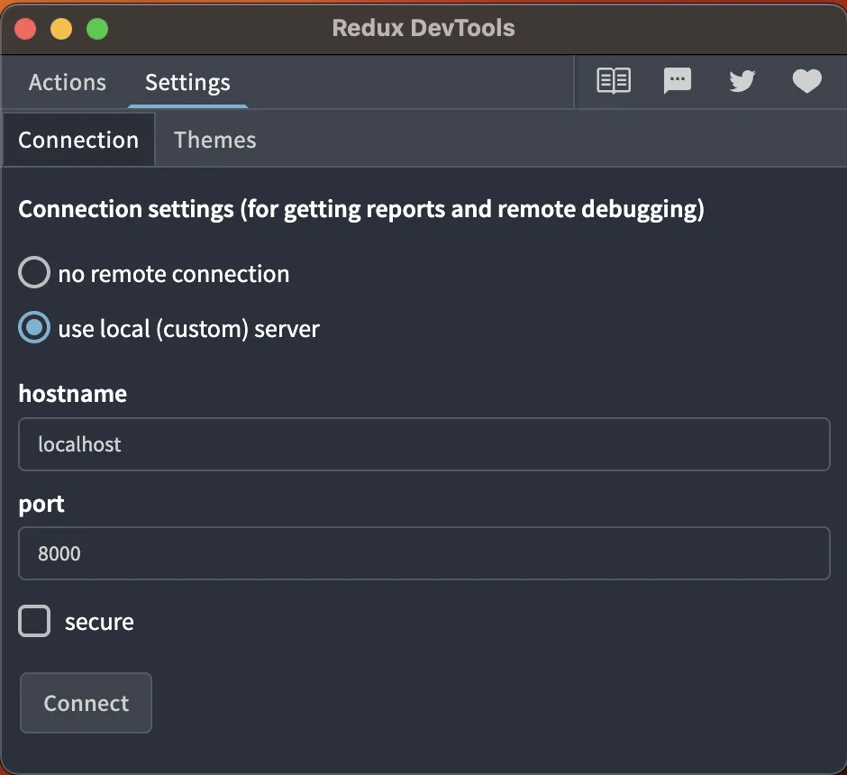Image resolution: width=847 pixels, height=775 pixels.
Task: Close the Redux DevTools window
Action: tap(25, 28)
